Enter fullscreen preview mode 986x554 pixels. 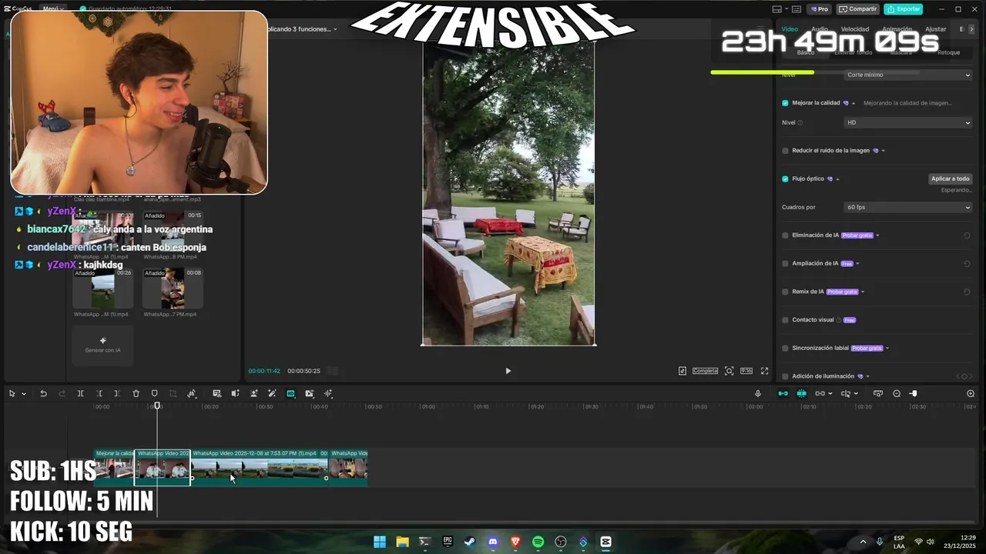(765, 371)
